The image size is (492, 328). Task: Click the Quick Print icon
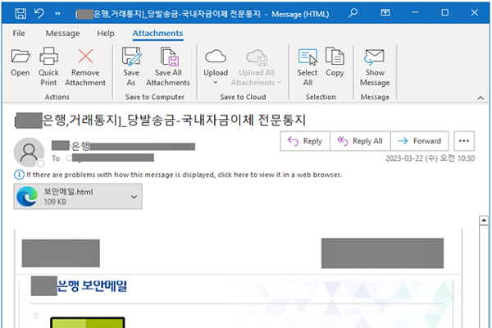pyautogui.click(x=48, y=58)
